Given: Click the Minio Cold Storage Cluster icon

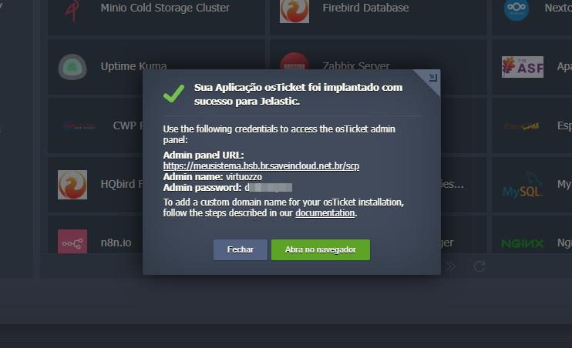Looking at the screenshot, I should 72,10.
